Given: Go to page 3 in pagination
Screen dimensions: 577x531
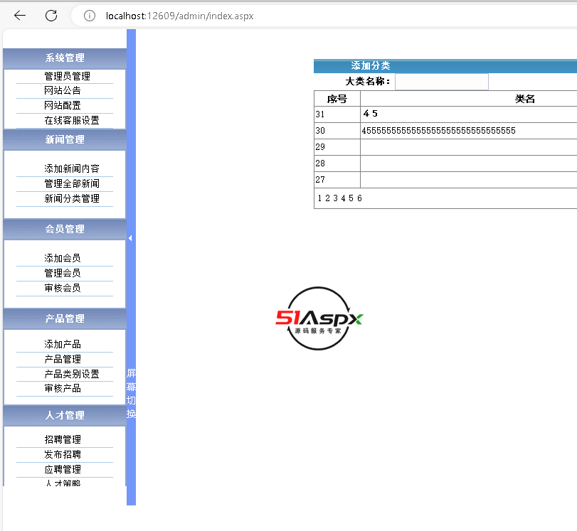Looking at the screenshot, I should (335, 198).
